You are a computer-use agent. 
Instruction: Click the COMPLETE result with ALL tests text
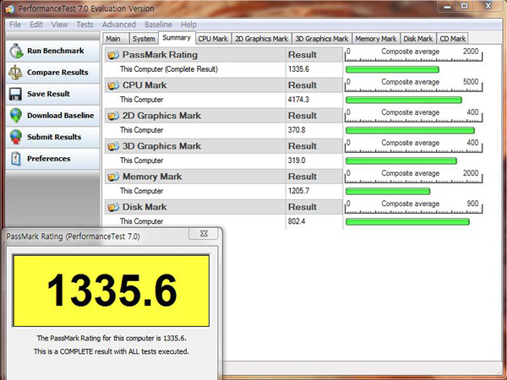pos(112,351)
